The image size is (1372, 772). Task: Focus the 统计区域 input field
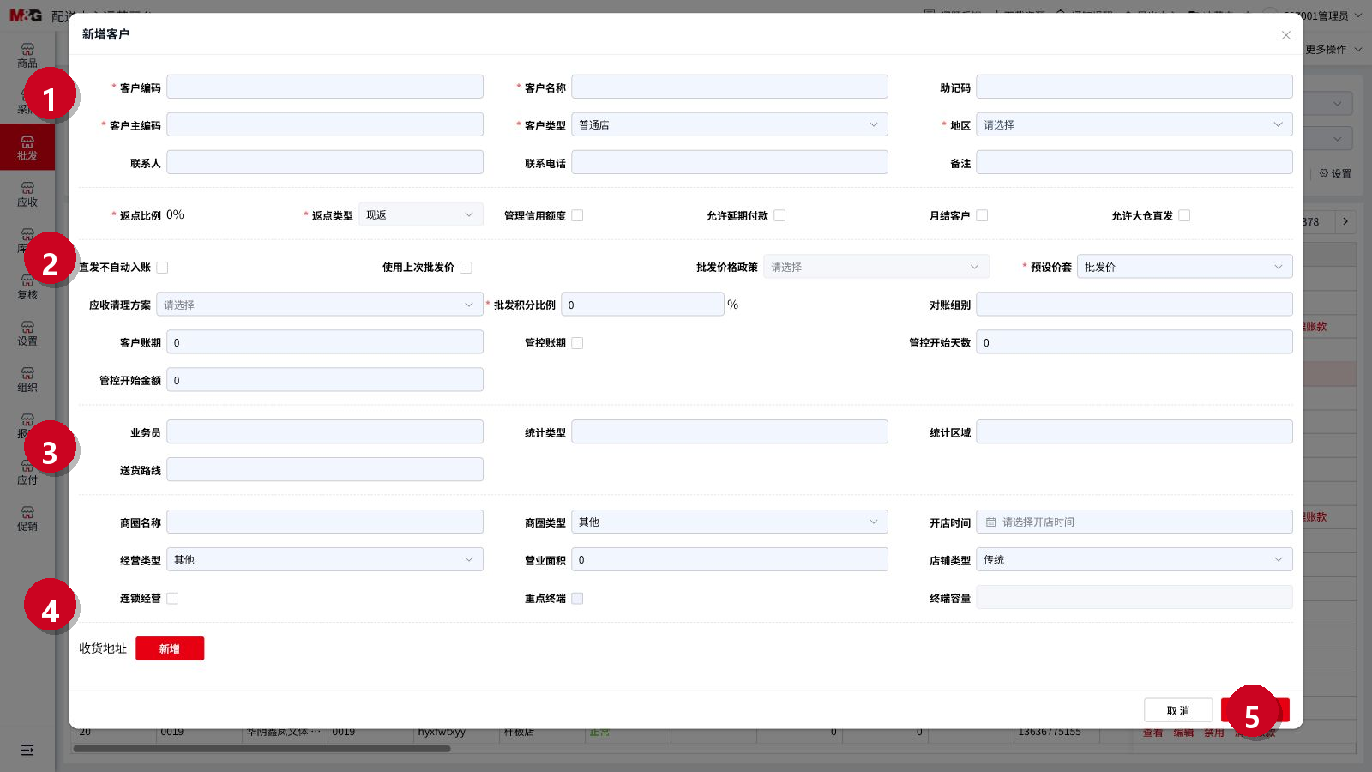[x=1134, y=431]
